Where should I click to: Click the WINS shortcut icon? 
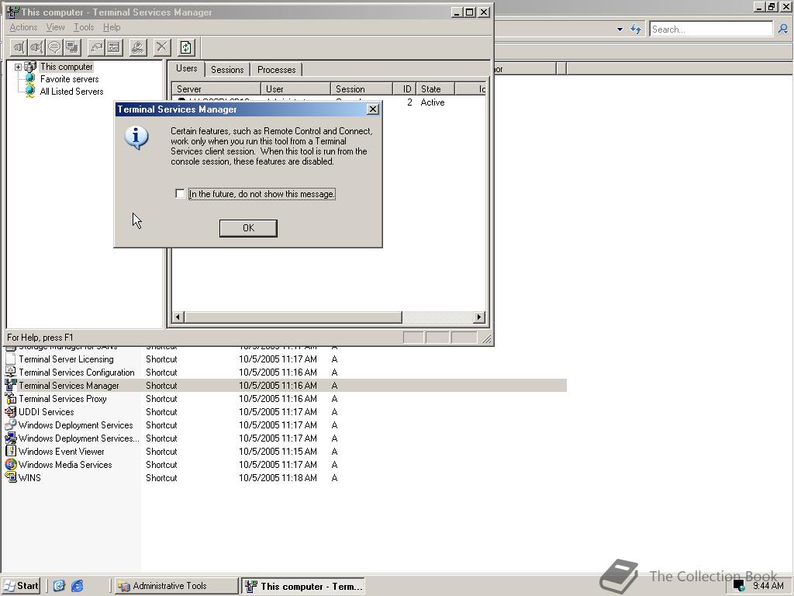point(11,477)
